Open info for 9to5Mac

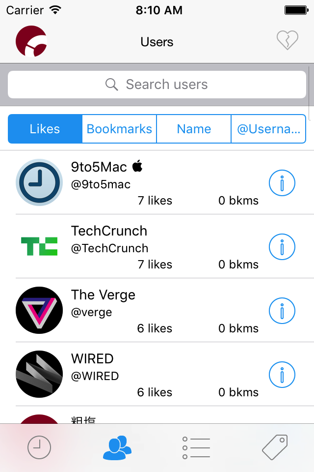pos(282,182)
